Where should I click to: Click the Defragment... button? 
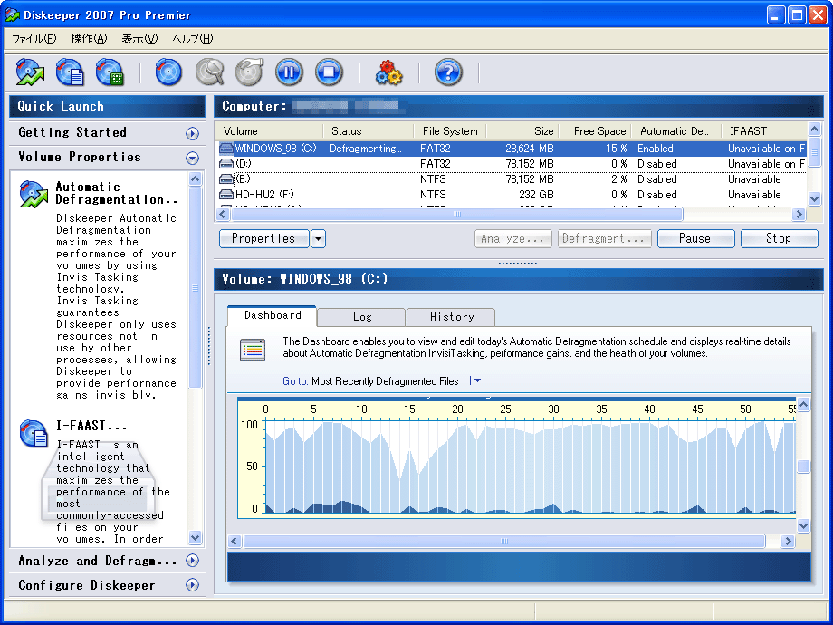[604, 238]
